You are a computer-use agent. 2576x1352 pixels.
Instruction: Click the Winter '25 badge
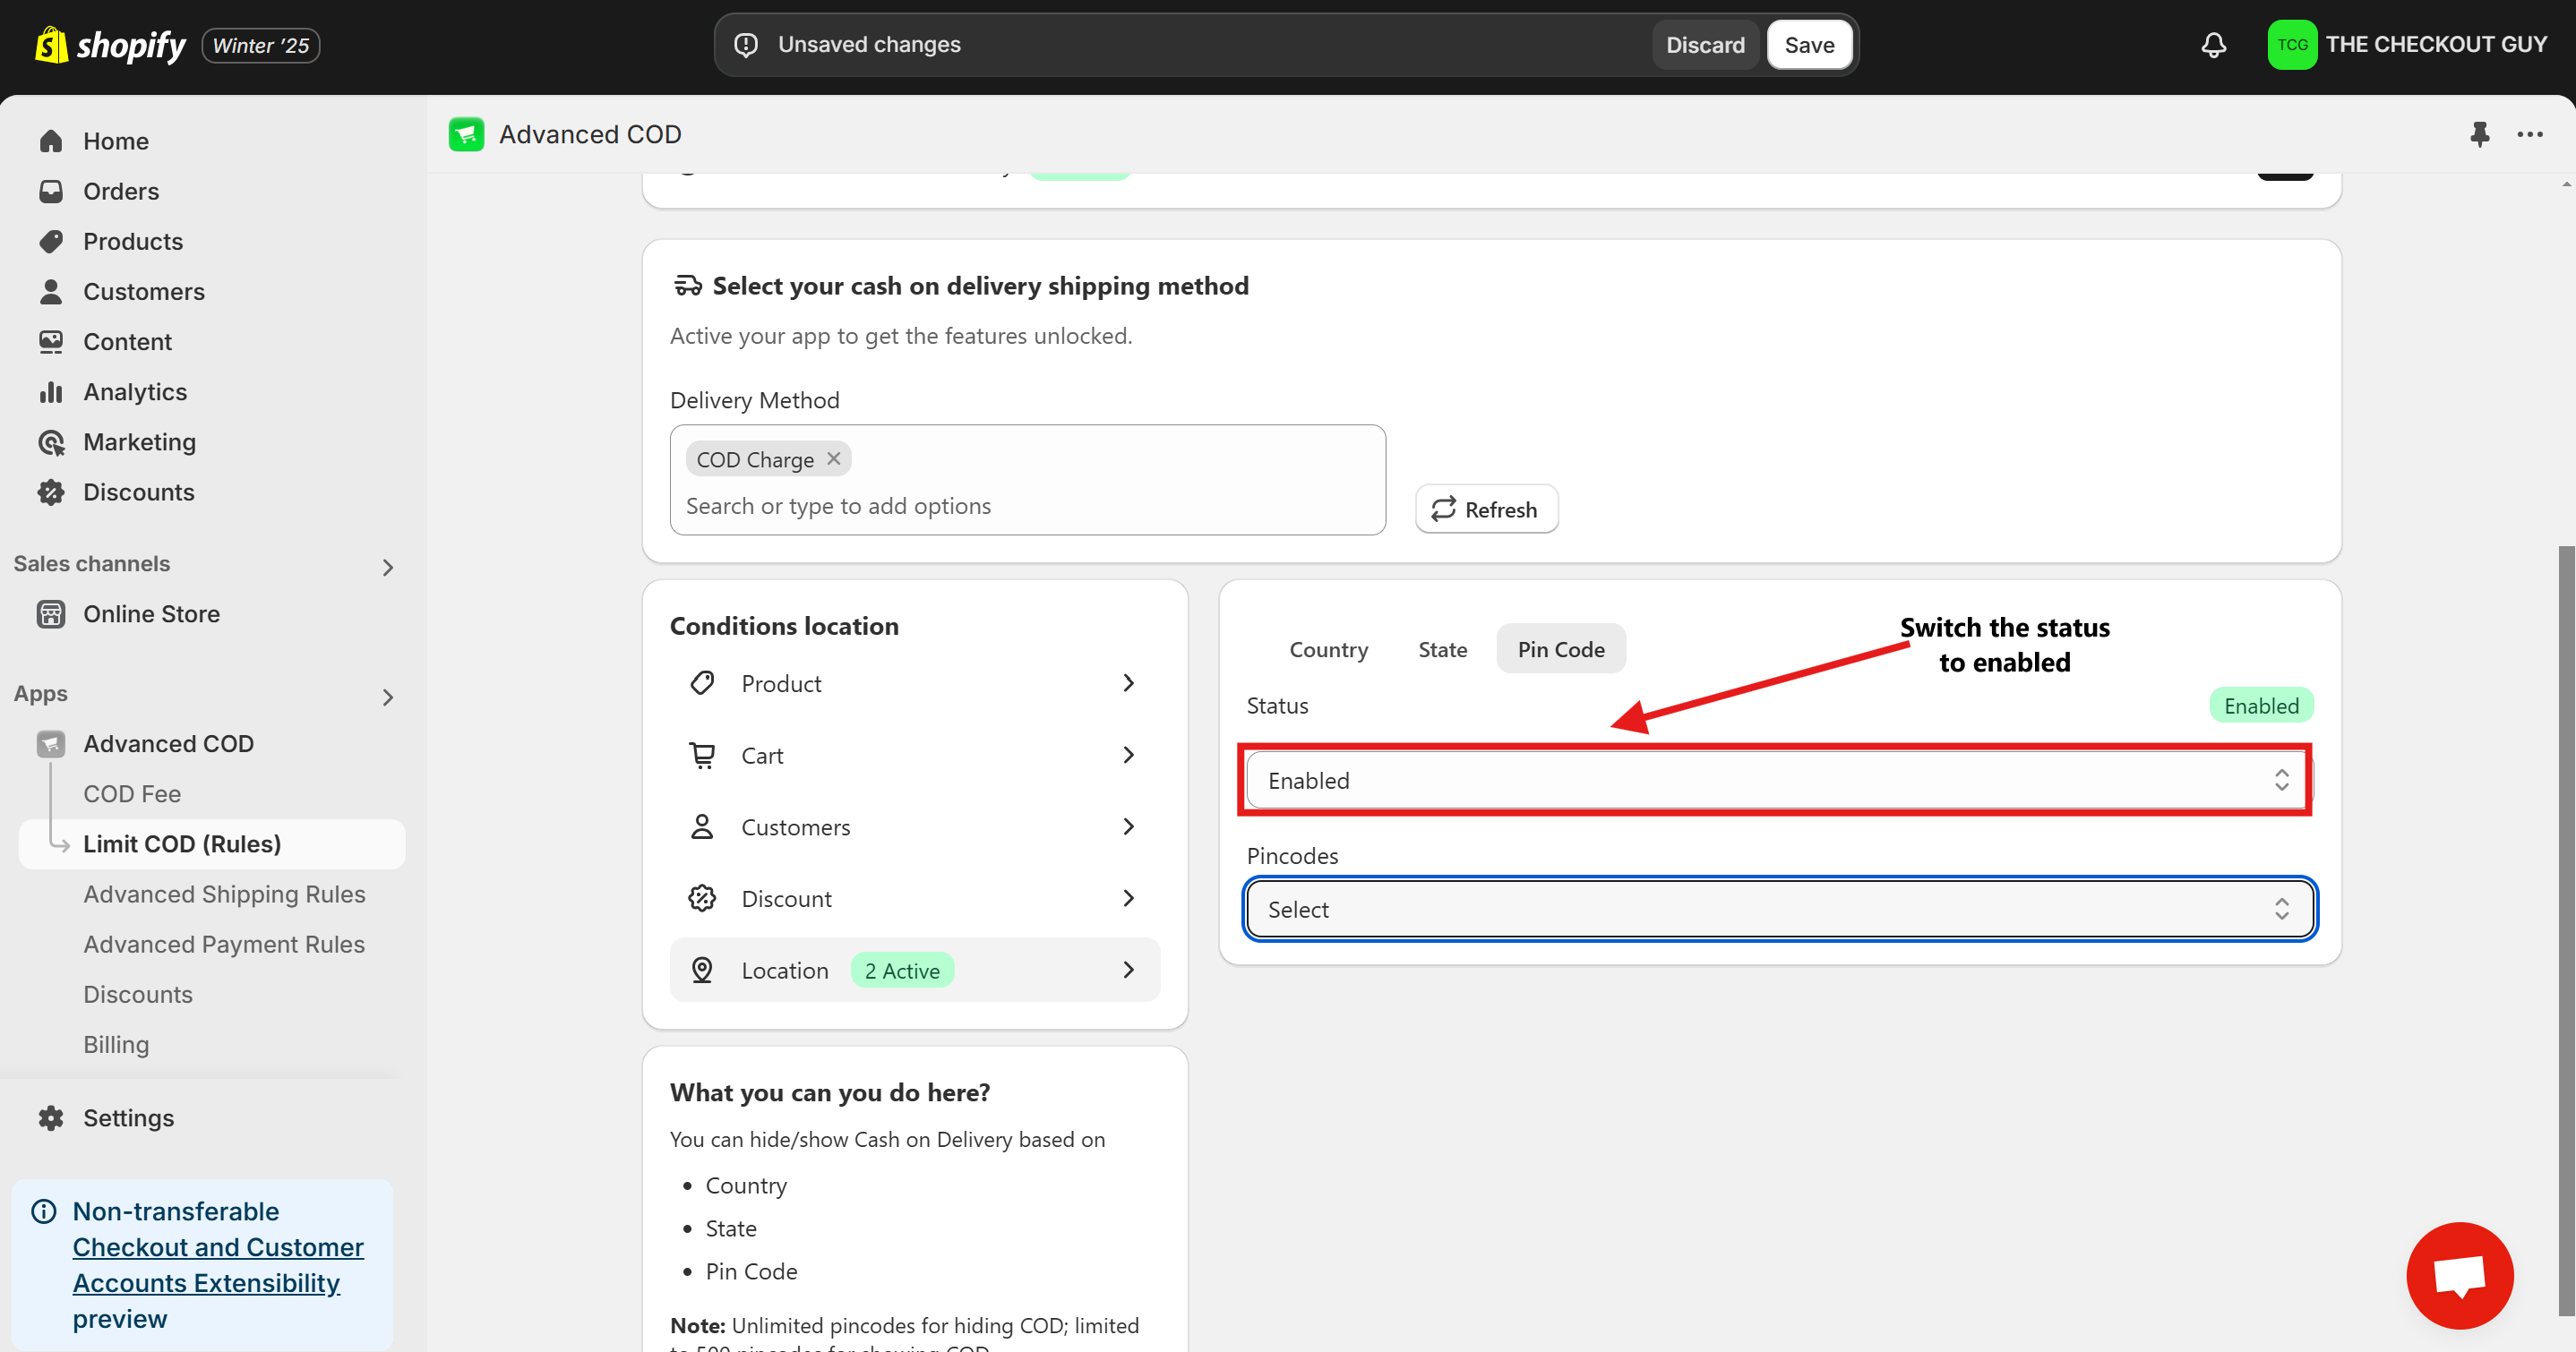(x=261, y=45)
